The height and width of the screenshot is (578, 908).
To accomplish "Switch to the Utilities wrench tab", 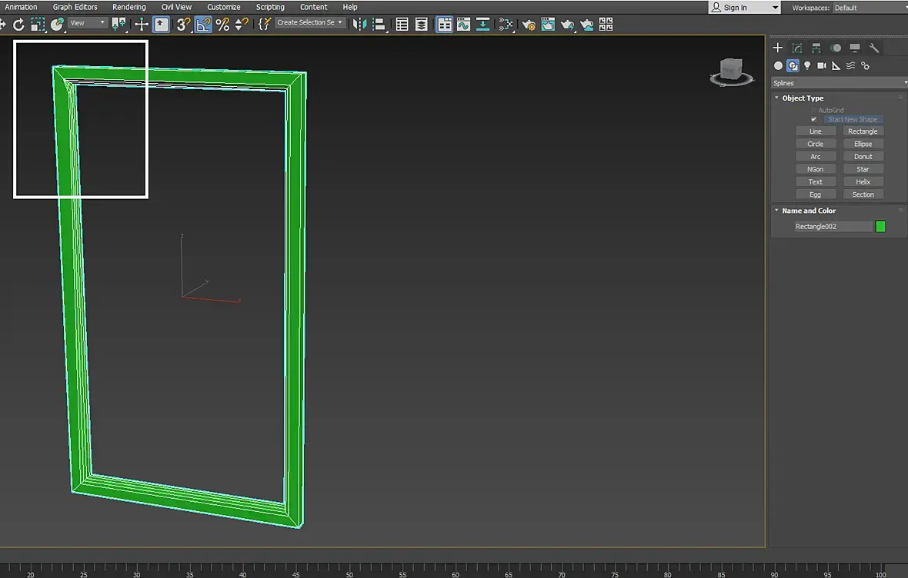I will click(874, 48).
